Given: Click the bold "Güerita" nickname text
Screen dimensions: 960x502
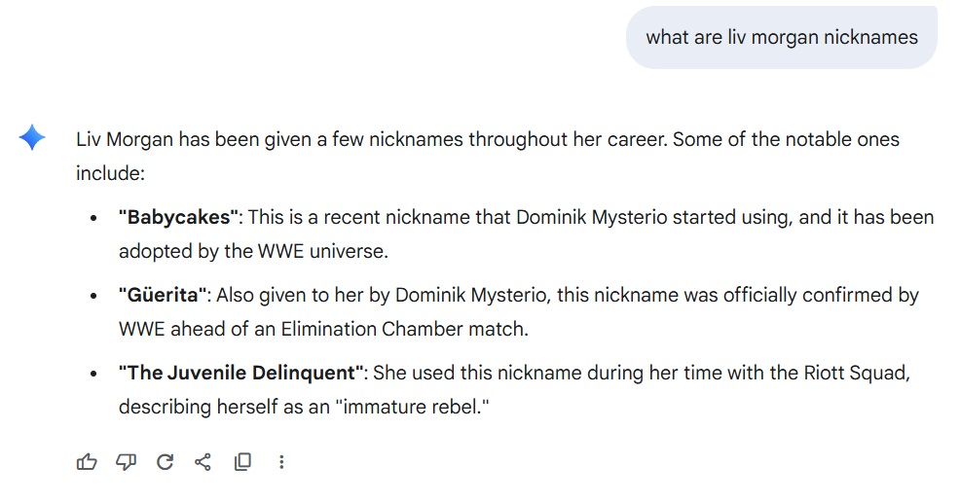Looking at the screenshot, I should point(163,295).
